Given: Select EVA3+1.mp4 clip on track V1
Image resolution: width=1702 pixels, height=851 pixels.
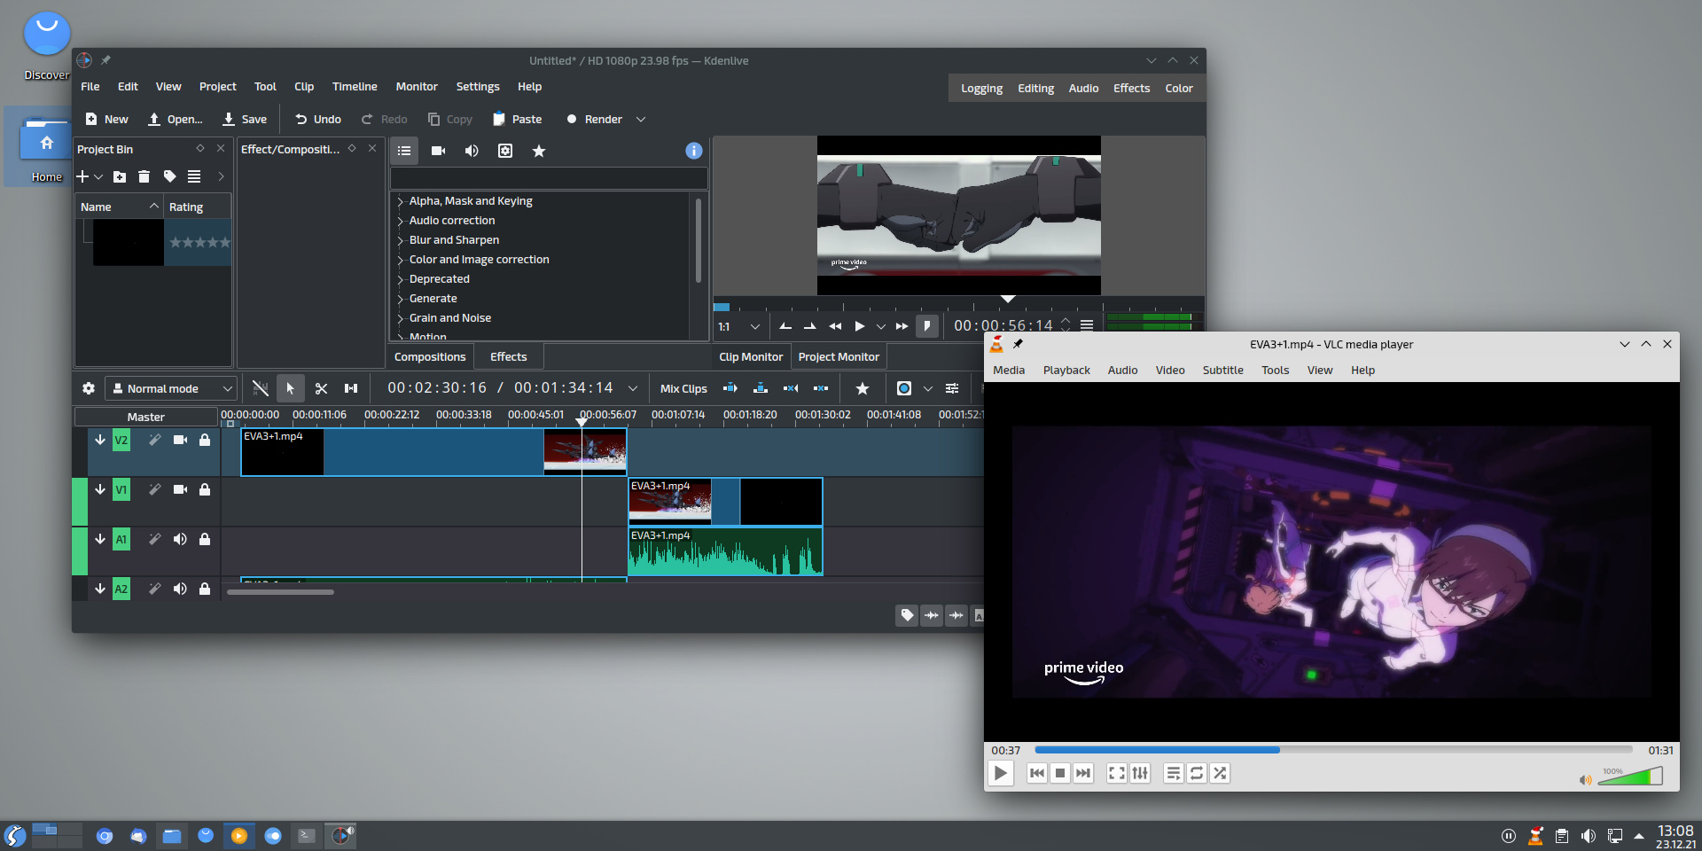Looking at the screenshot, I should pos(725,502).
